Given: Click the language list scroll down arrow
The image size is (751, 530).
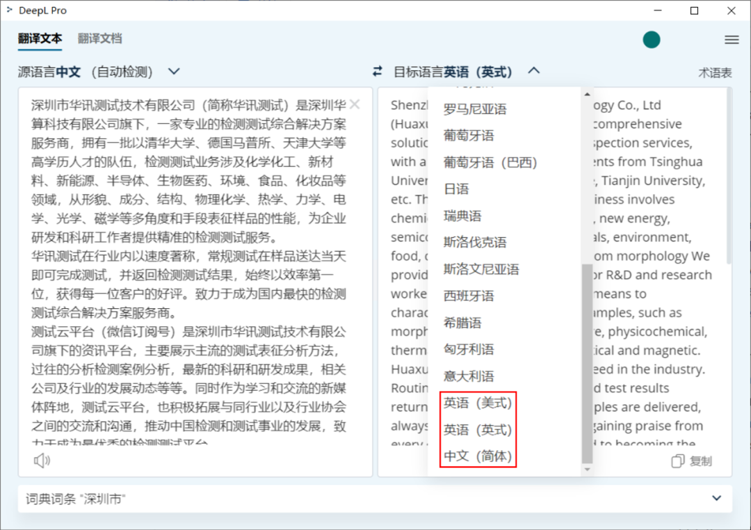Looking at the screenshot, I should click(587, 469).
